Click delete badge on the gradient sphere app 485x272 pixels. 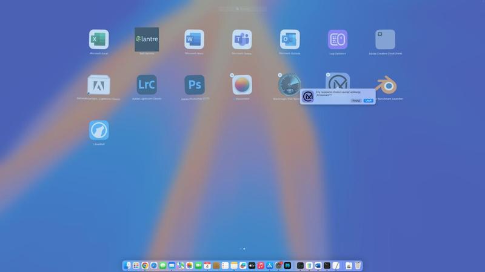(x=232, y=75)
